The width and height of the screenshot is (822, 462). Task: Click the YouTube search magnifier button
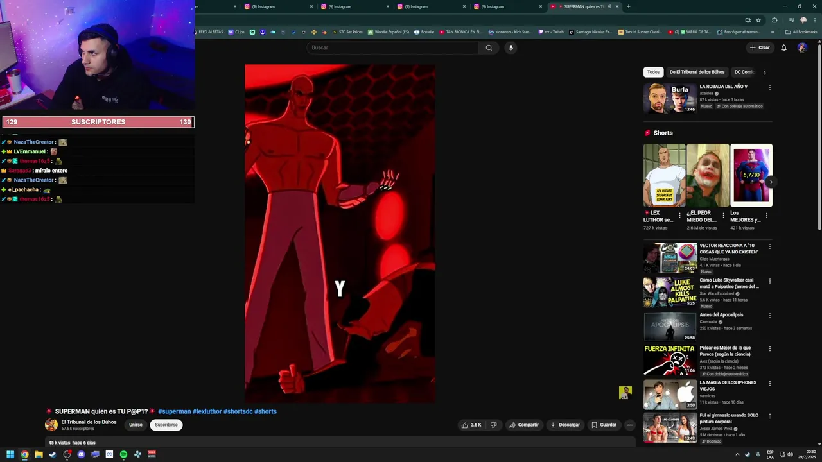(489, 47)
